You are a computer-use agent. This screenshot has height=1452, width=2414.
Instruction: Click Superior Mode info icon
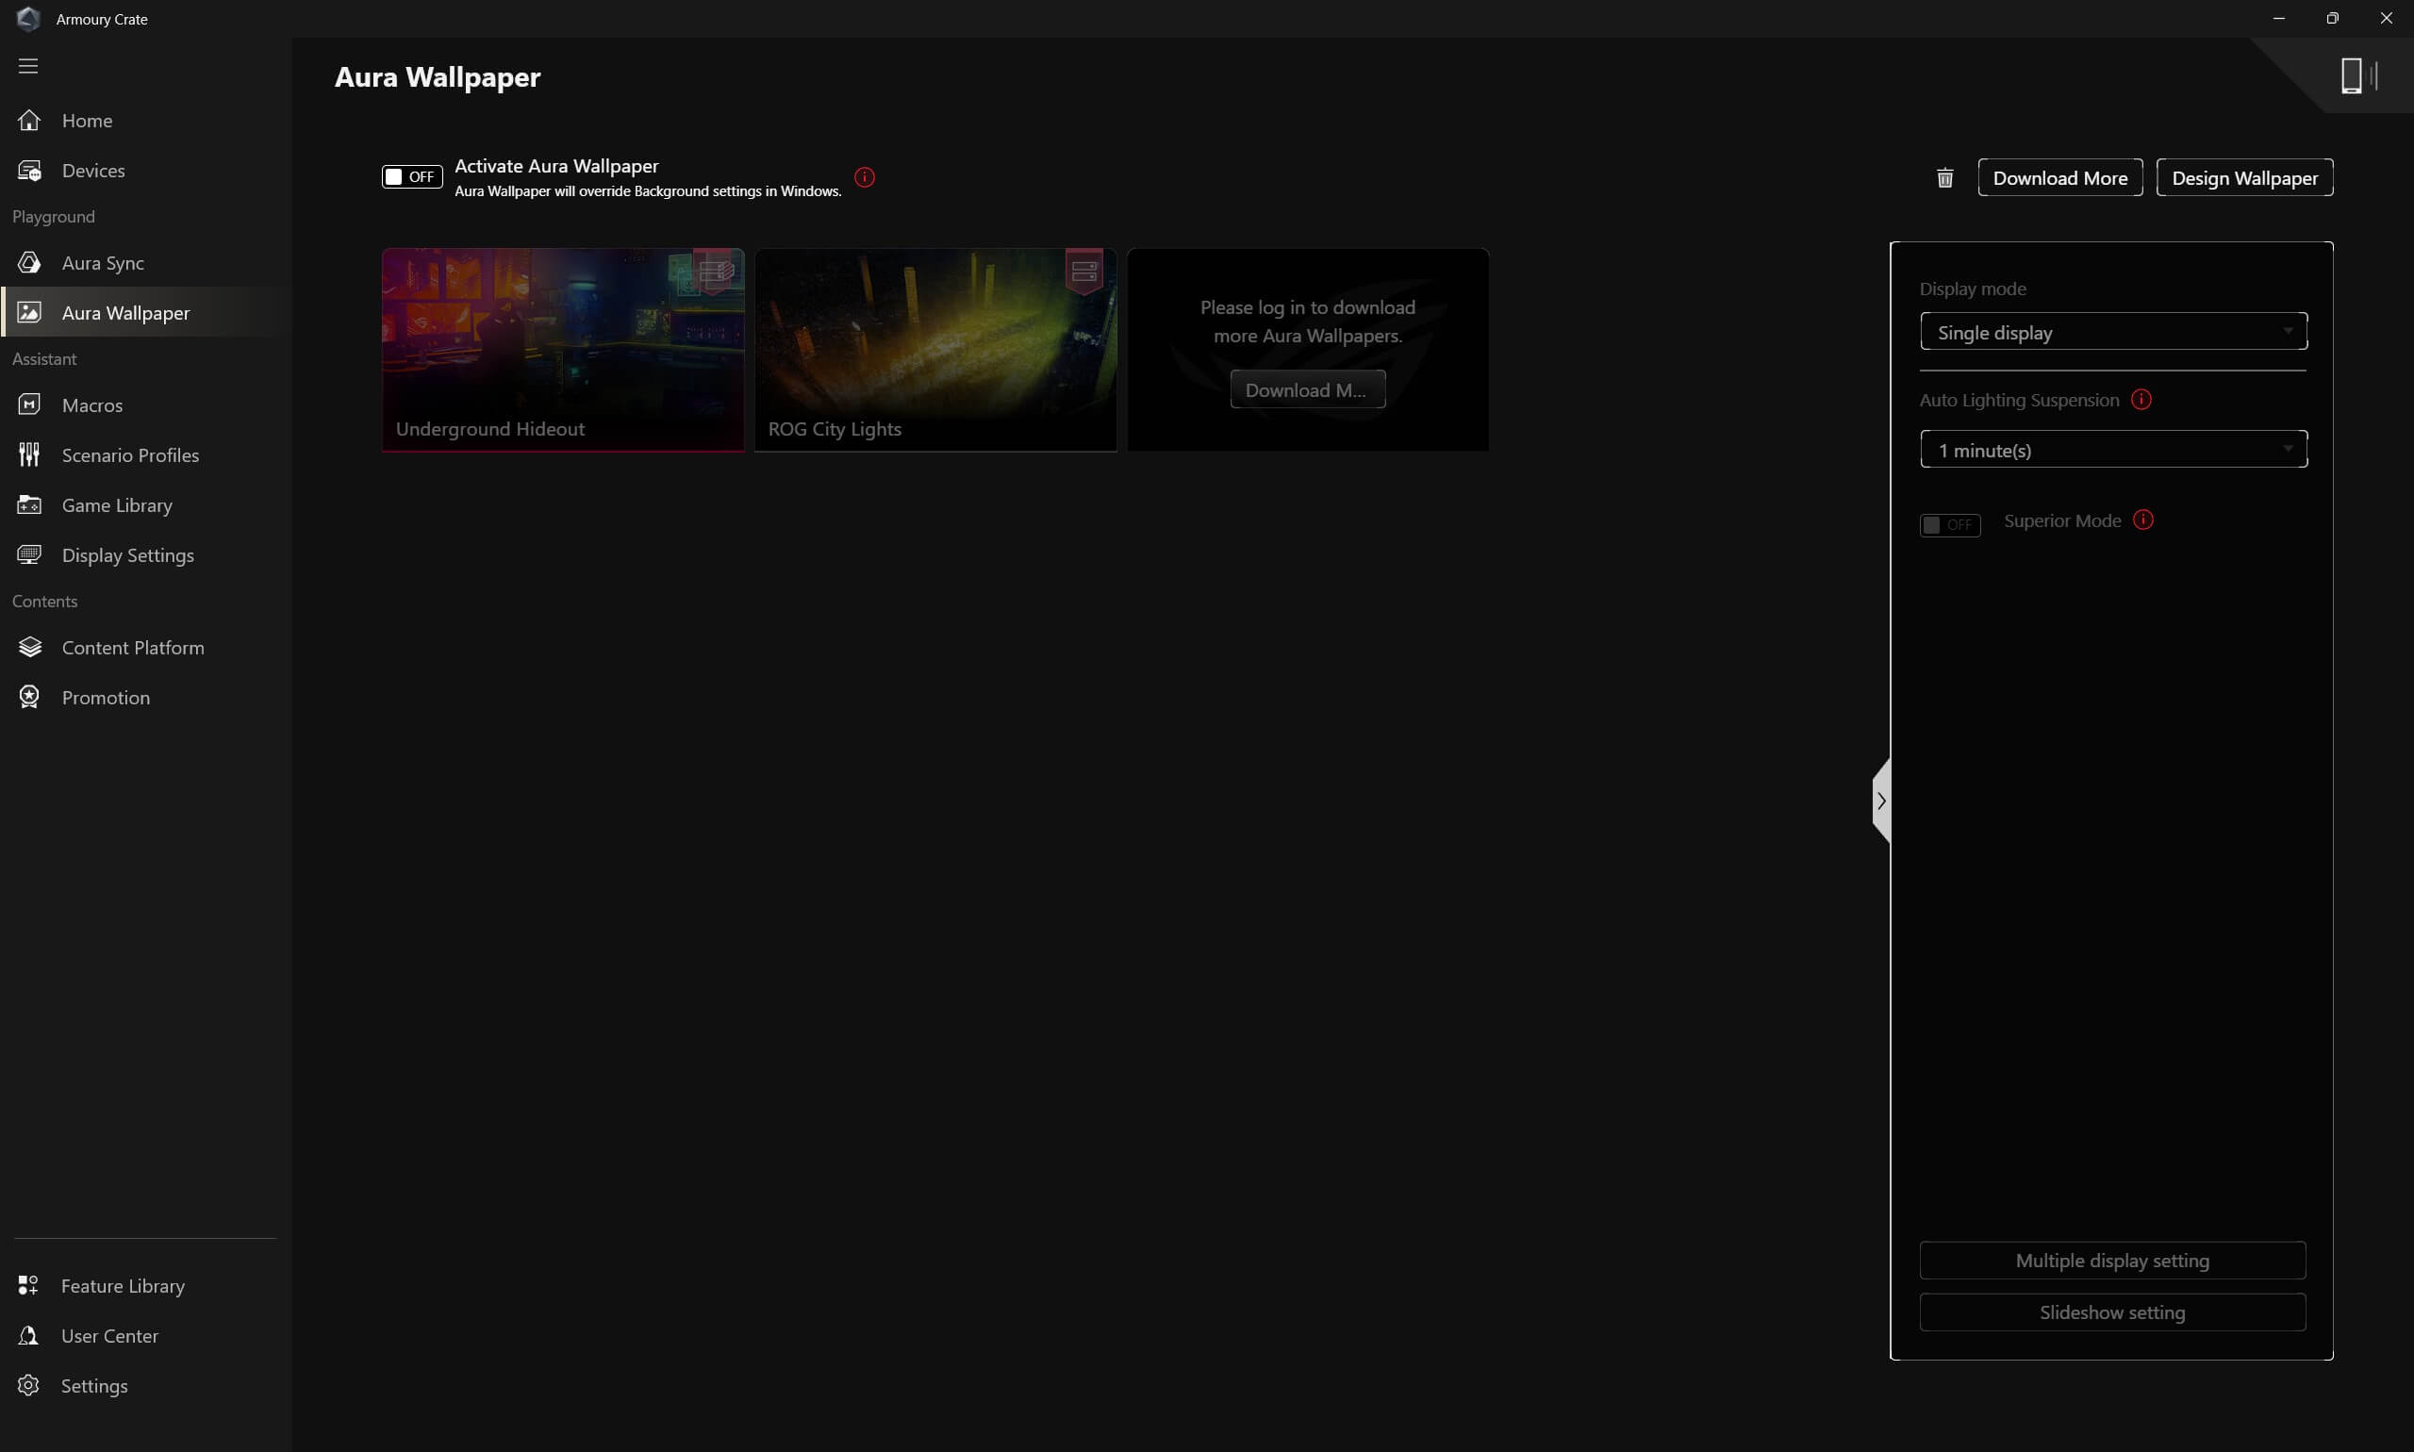tap(2143, 520)
